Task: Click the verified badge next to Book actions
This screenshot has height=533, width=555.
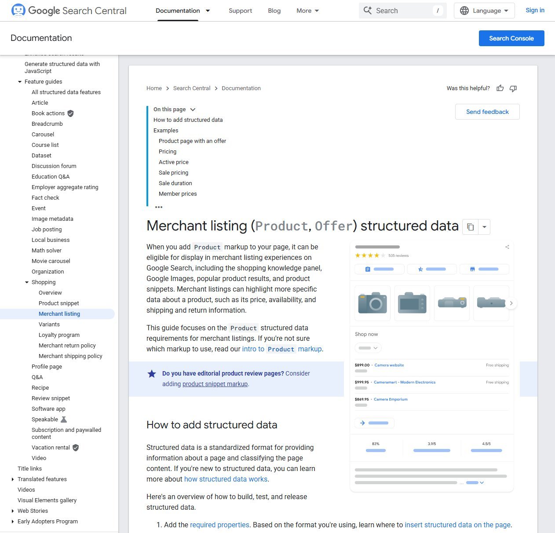Action: pos(70,113)
